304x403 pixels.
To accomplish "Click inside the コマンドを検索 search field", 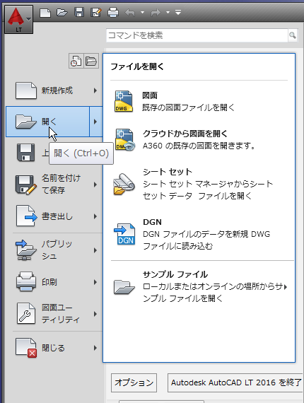I will pos(197,35).
